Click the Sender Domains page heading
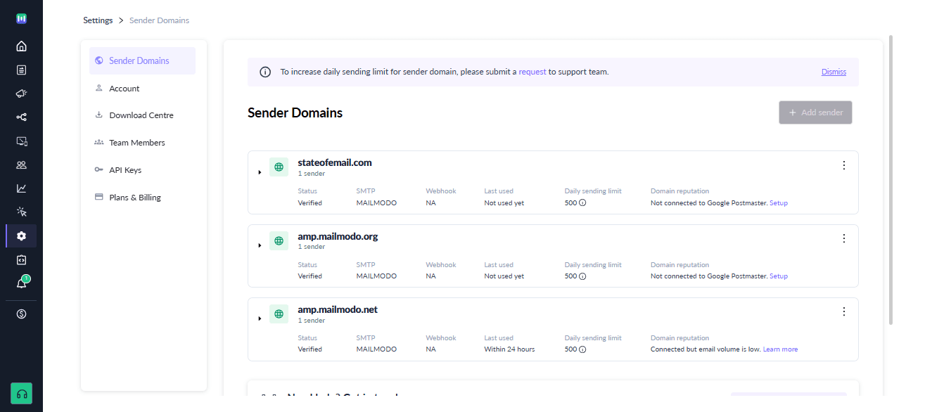 pos(295,113)
